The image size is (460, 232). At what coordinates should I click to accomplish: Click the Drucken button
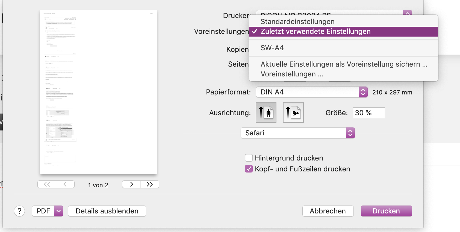point(386,211)
